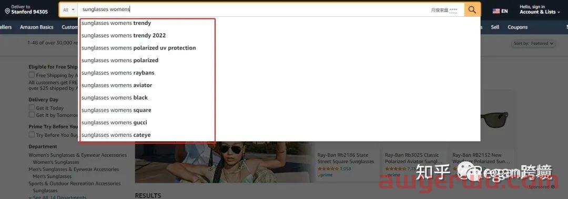Click the US flag language icon
The width and height of the screenshot is (568, 199).
click(x=496, y=11)
